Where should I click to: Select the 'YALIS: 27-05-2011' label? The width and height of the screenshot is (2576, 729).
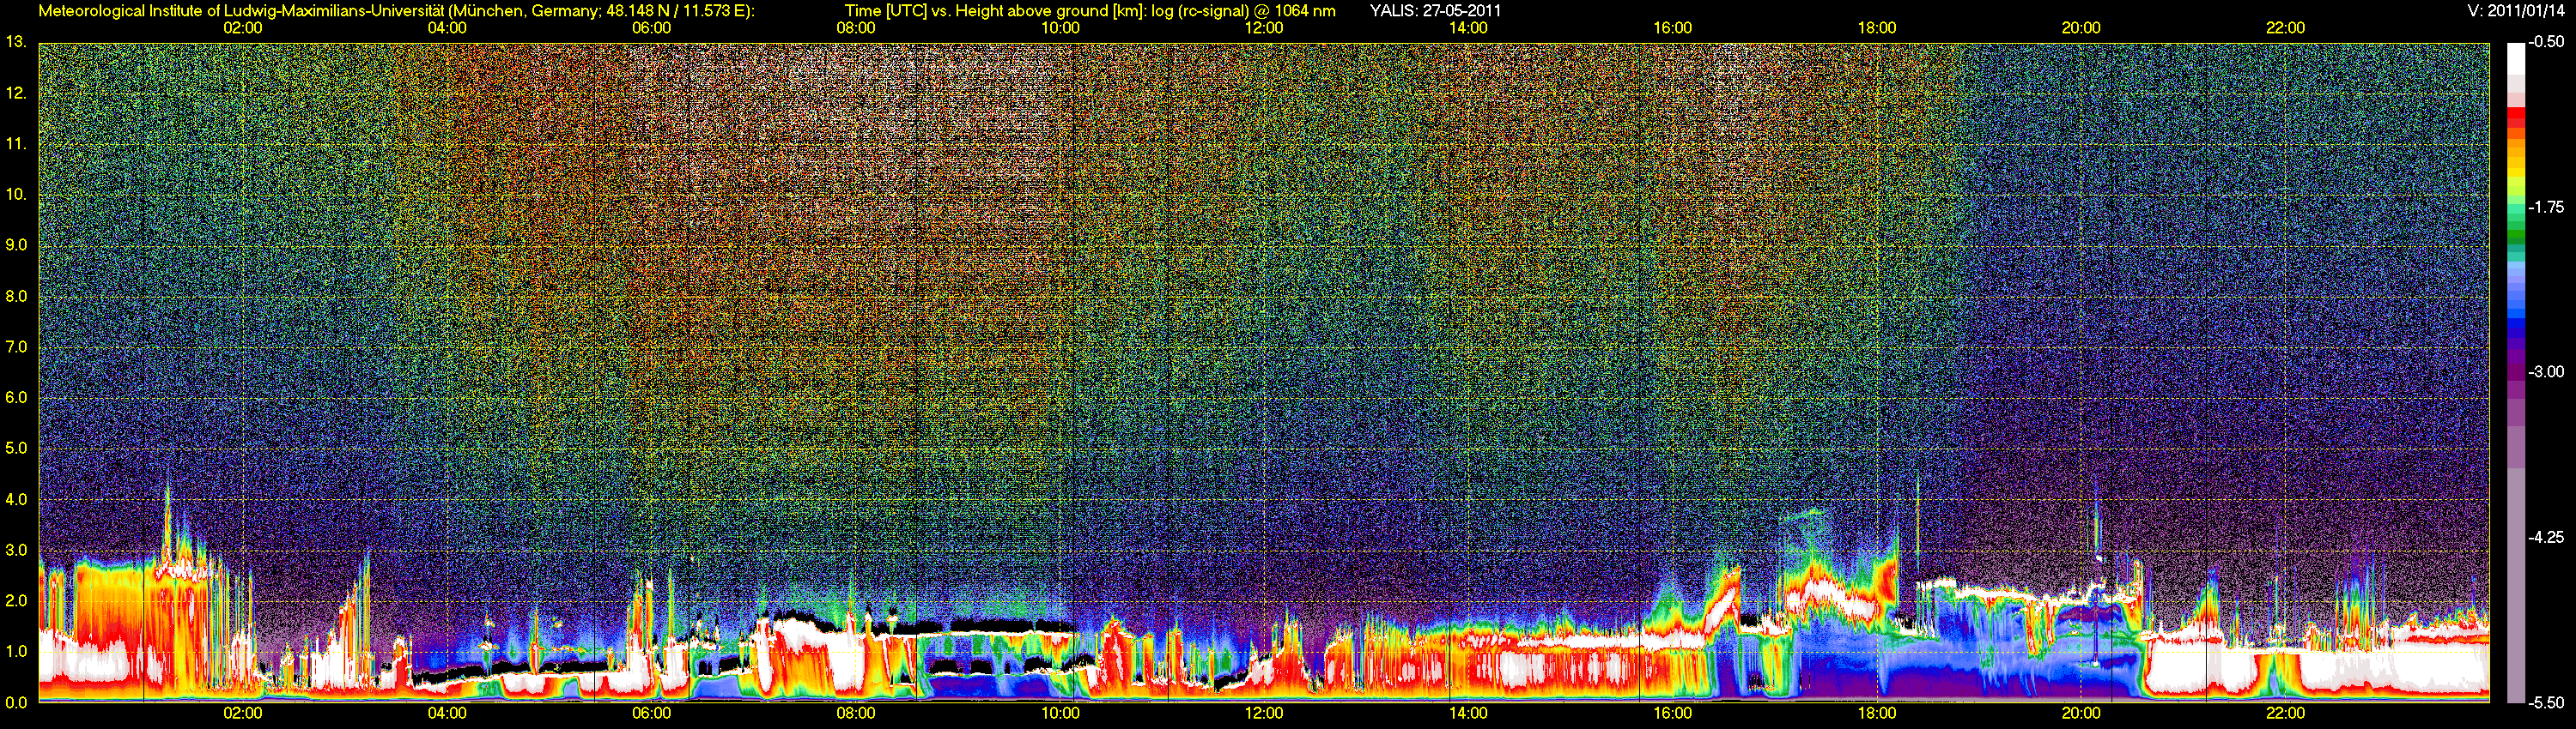point(1435,11)
